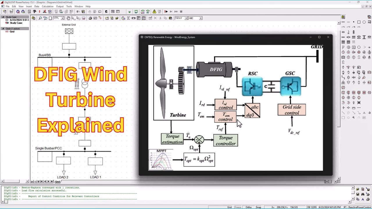Toggle Snap in the status bar
Viewport: 372px width, 209px height.
point(258,207)
